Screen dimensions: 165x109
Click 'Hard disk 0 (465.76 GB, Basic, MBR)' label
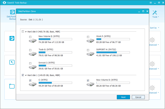[x=44, y=32]
